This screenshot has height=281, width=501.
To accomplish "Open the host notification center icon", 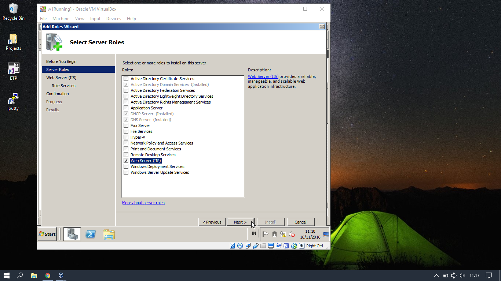I will tap(489, 276).
